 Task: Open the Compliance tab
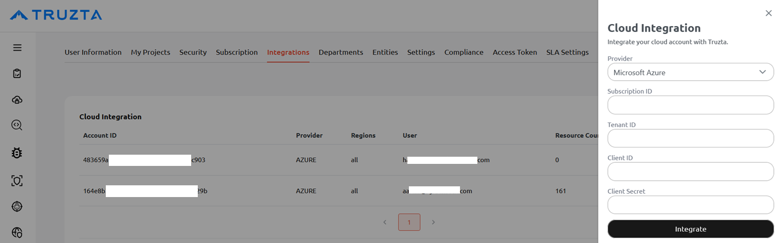(464, 52)
